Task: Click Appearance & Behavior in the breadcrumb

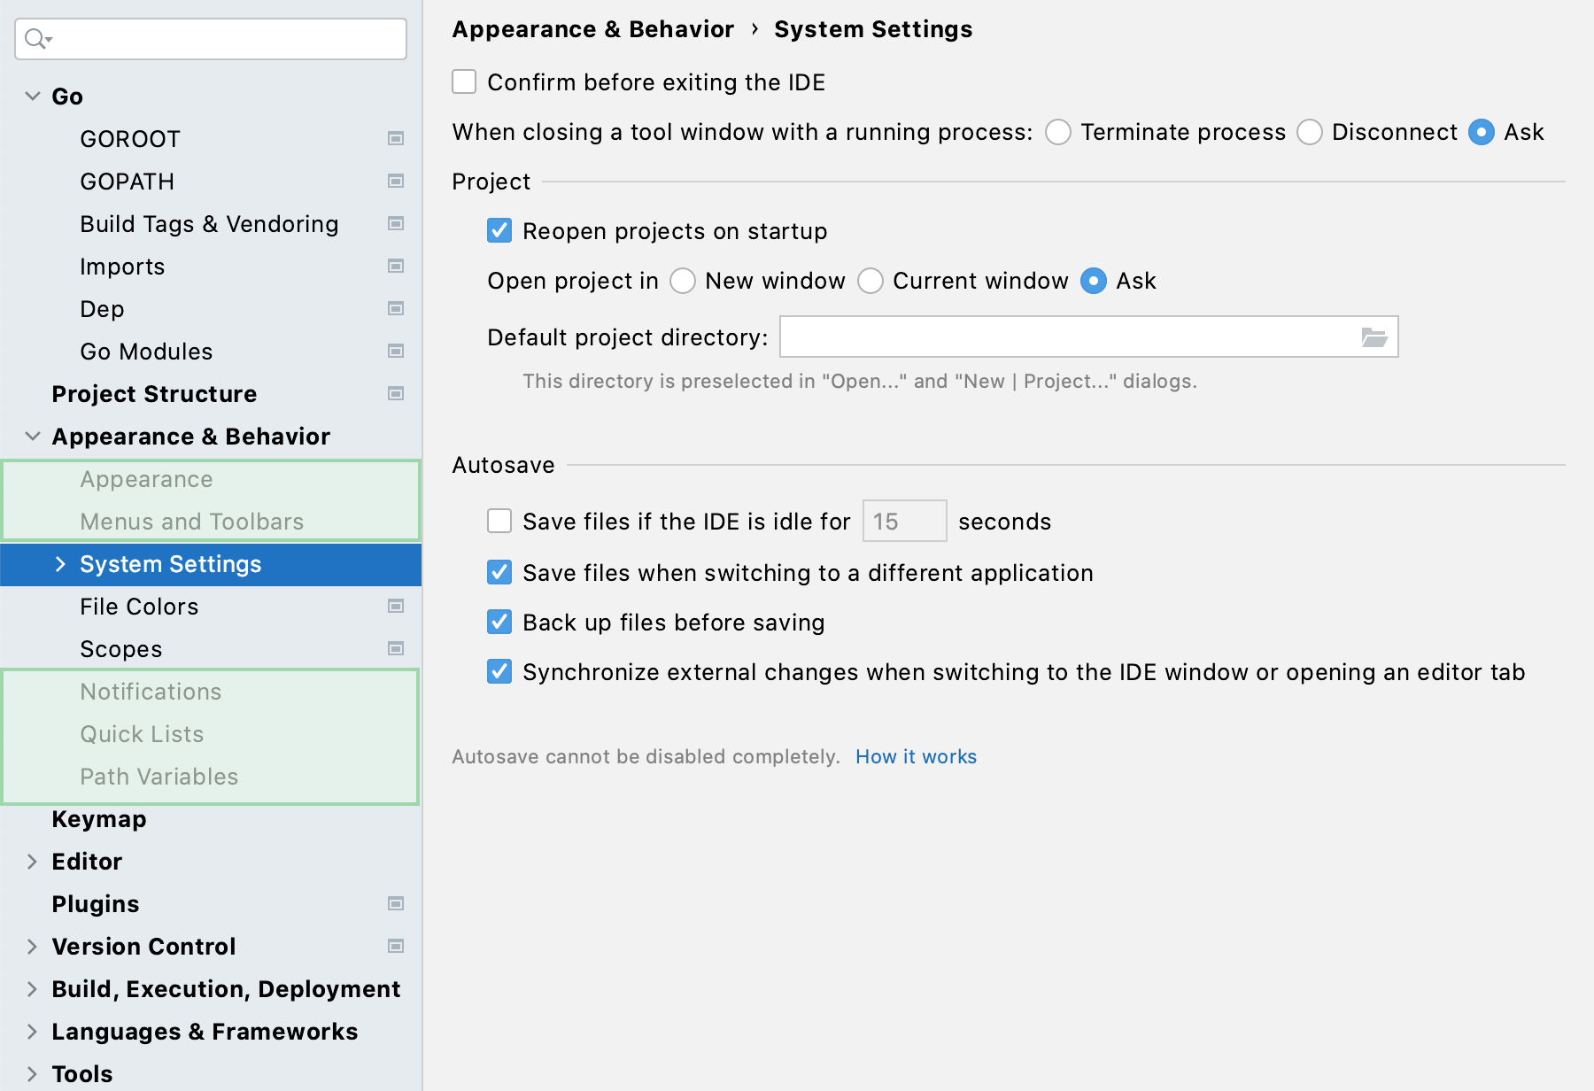Action: pos(592,29)
